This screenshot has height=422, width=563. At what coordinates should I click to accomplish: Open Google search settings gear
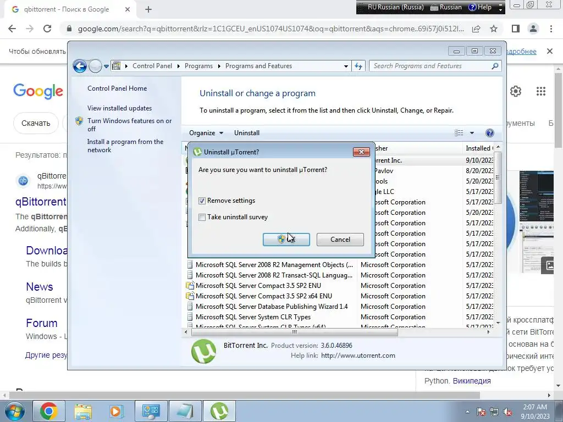click(x=516, y=91)
